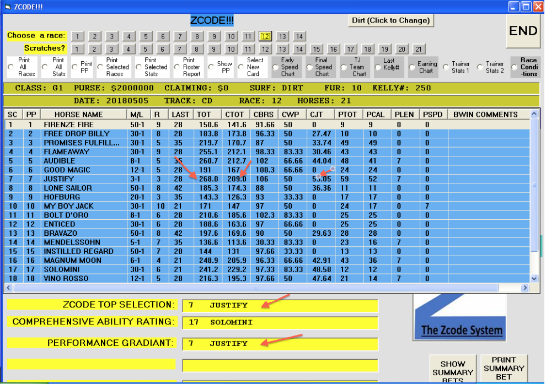Click the ZCODE TOP SELECTION field

click(280, 305)
